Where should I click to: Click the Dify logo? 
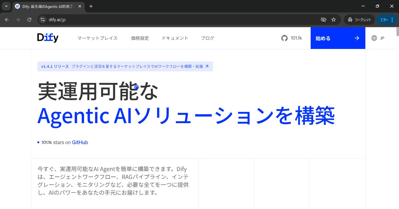[48, 38]
